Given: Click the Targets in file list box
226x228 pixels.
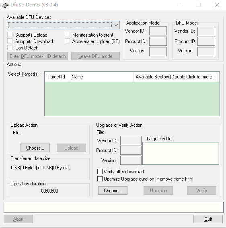Looking at the screenshot, I should [x=181, y=153].
